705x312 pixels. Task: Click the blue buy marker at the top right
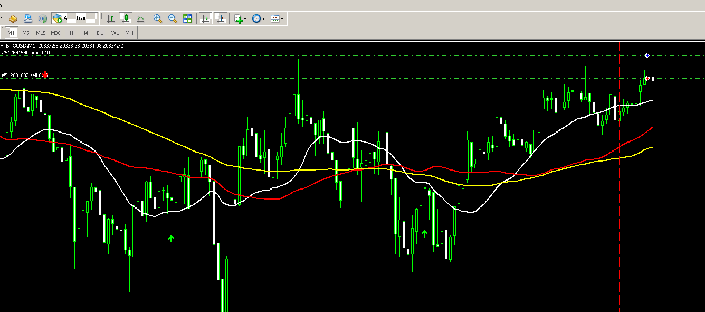[x=647, y=55]
